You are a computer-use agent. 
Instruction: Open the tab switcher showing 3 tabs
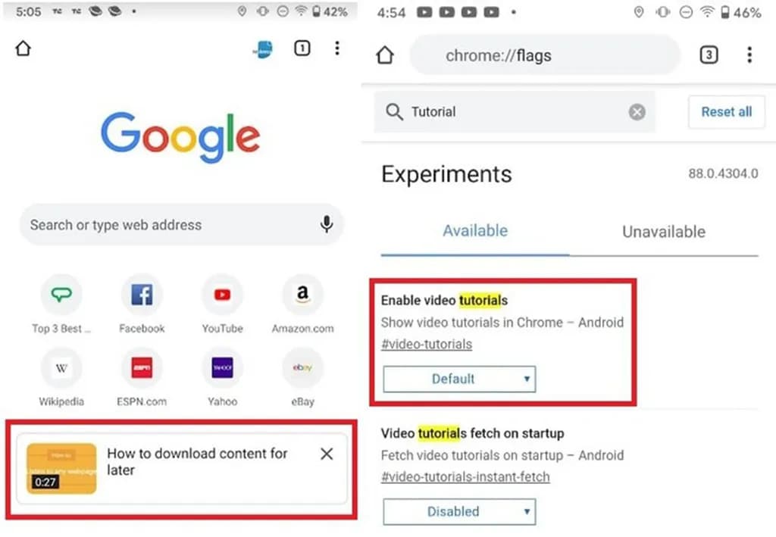[709, 55]
